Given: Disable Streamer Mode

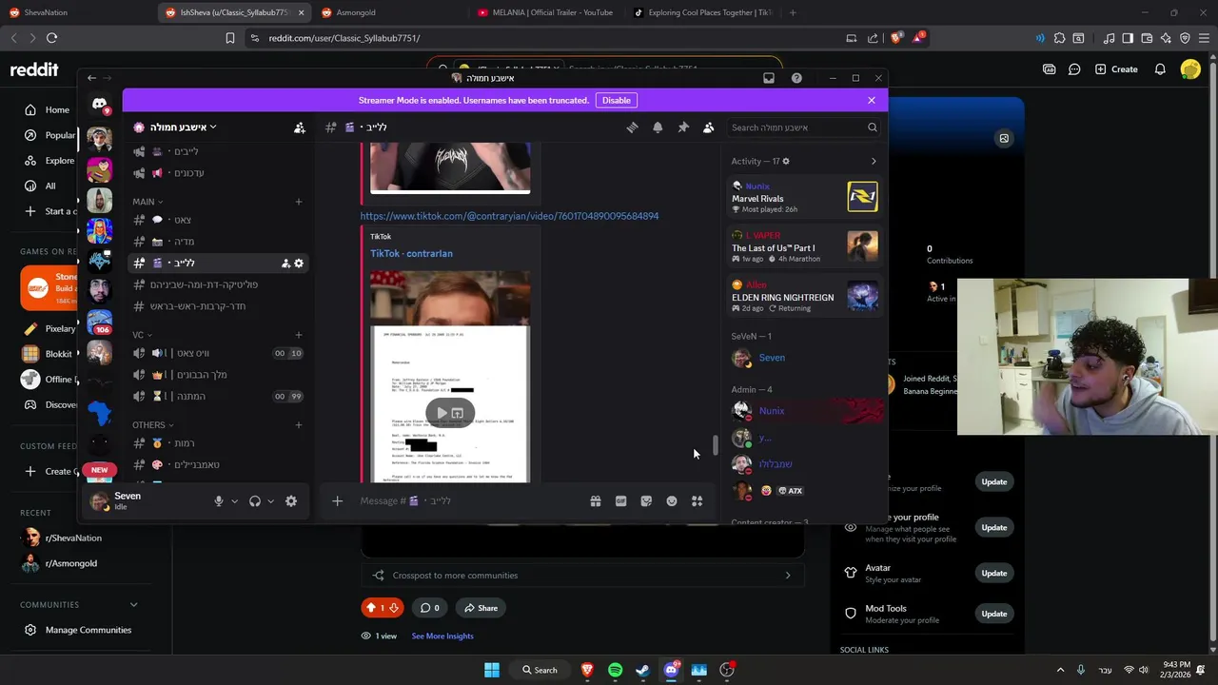Looking at the screenshot, I should (616, 100).
